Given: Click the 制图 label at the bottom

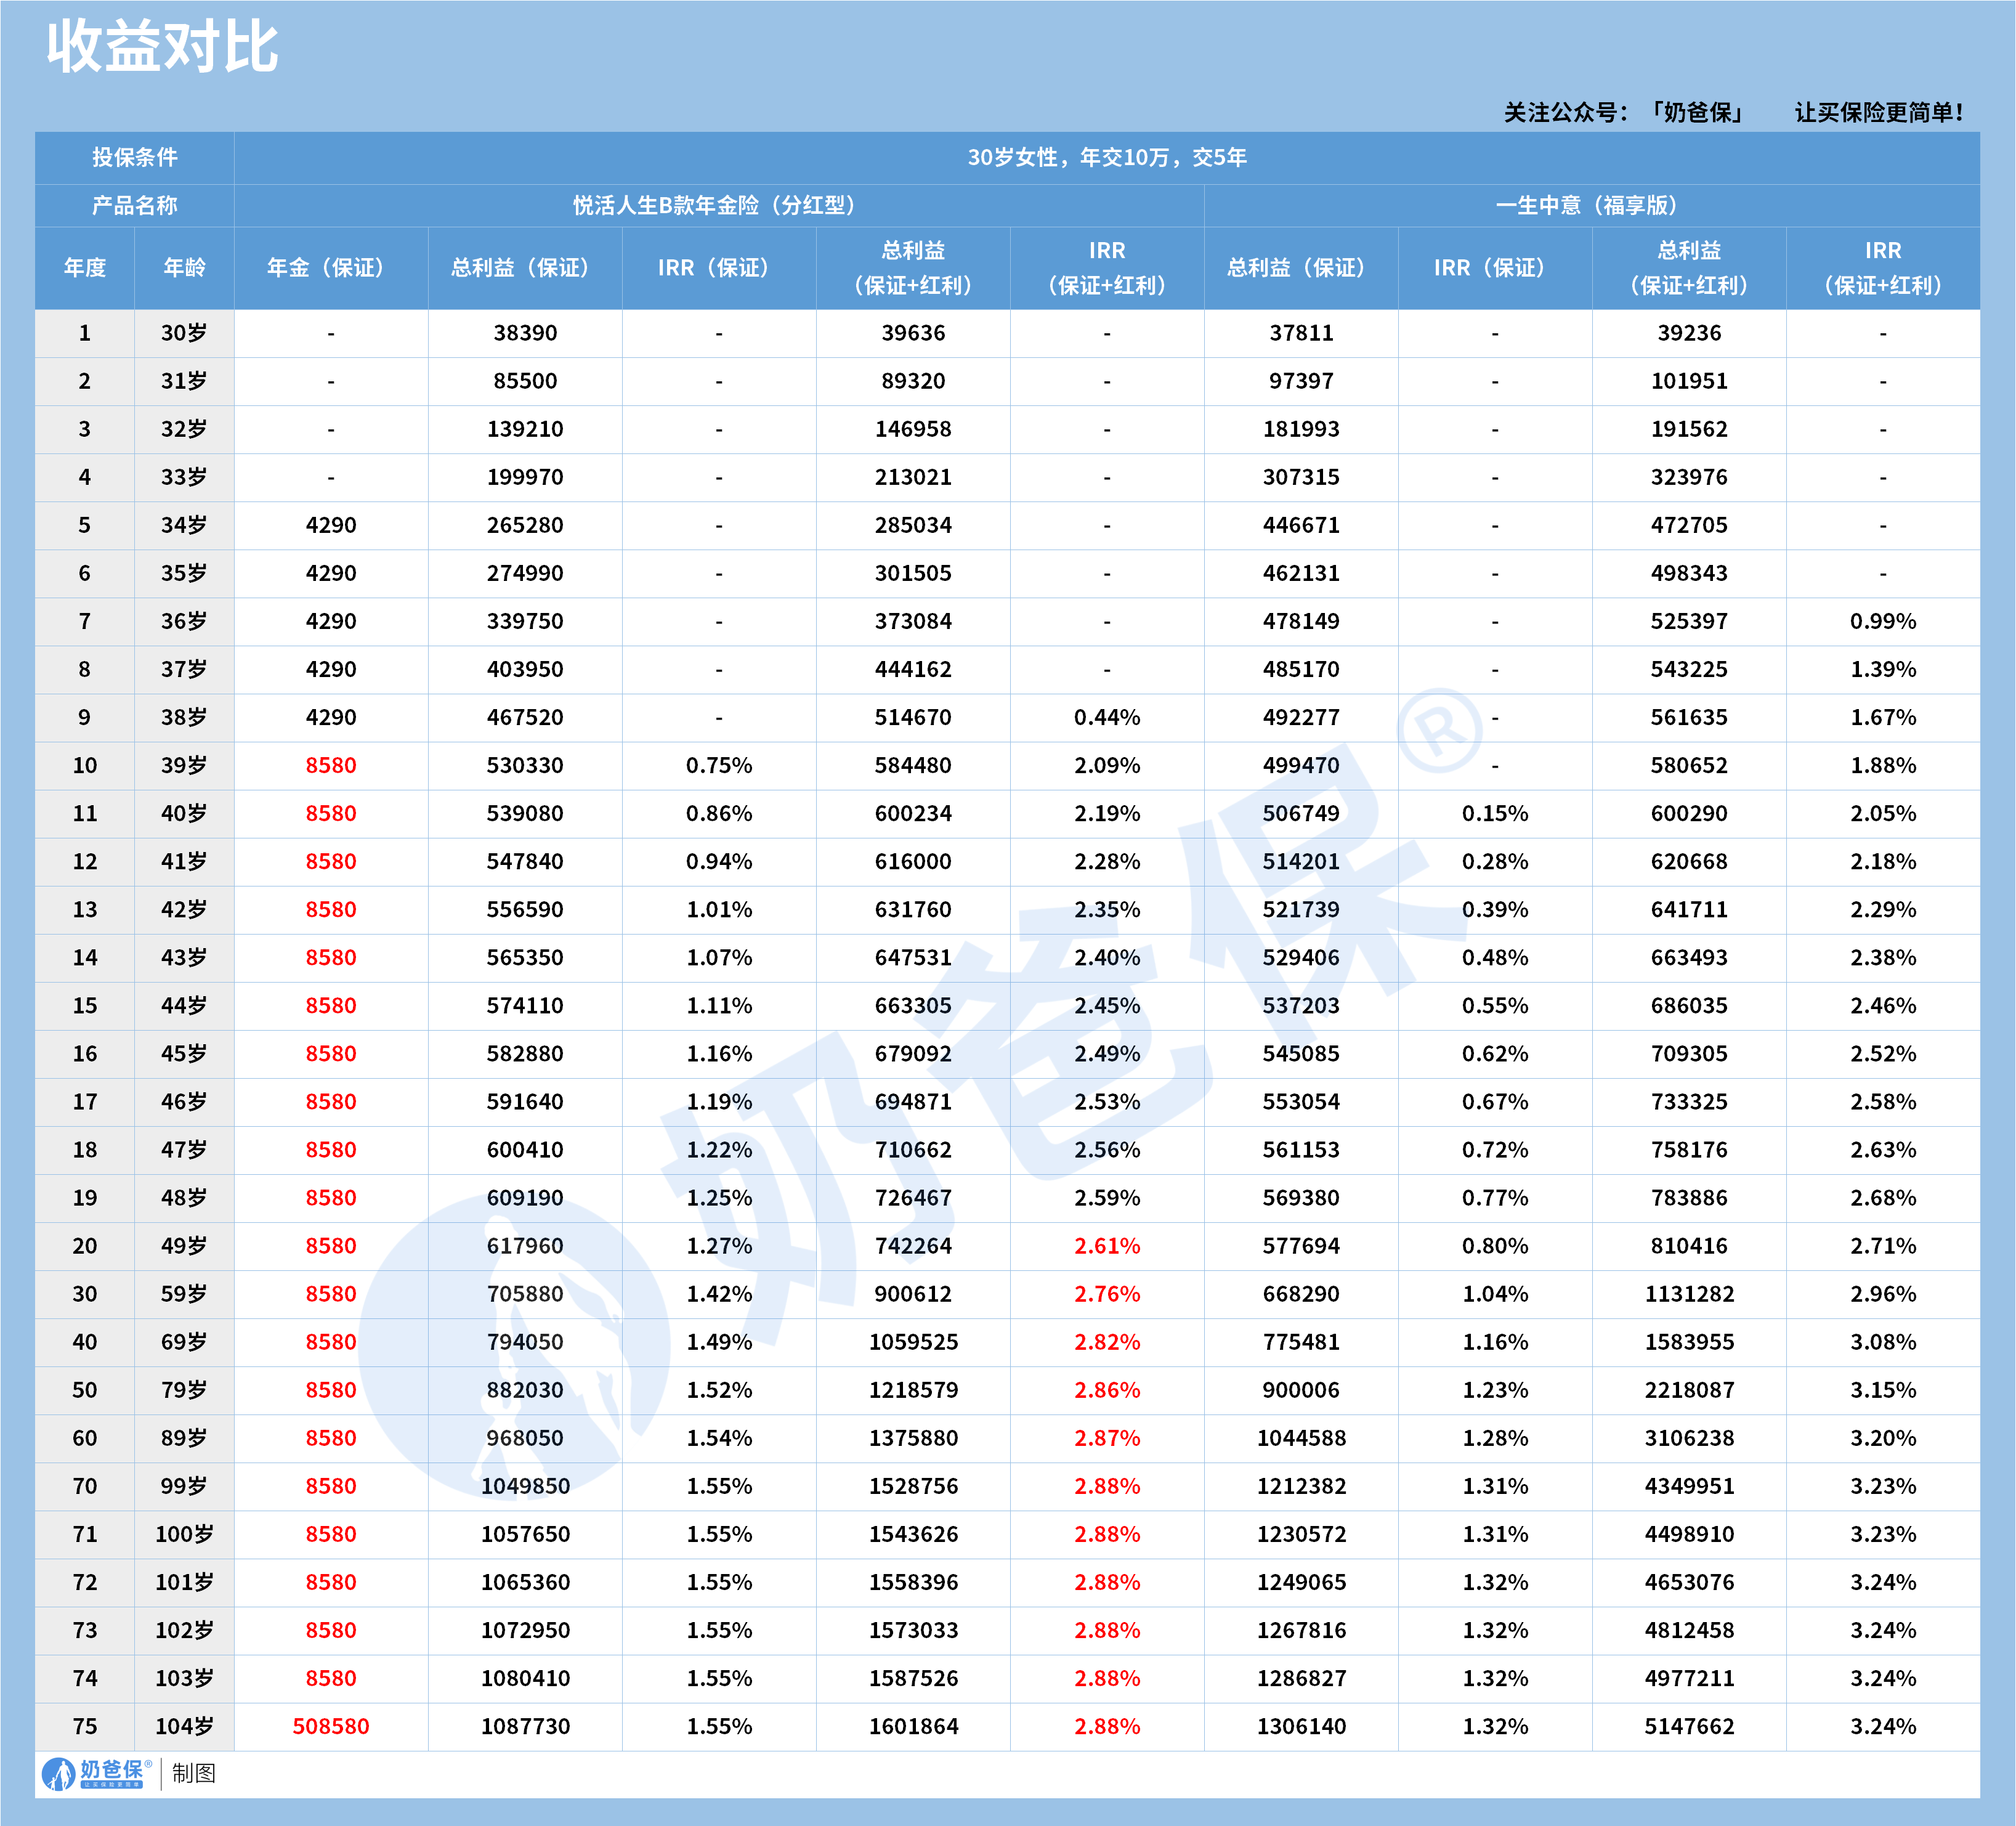Looking at the screenshot, I should (x=194, y=1773).
